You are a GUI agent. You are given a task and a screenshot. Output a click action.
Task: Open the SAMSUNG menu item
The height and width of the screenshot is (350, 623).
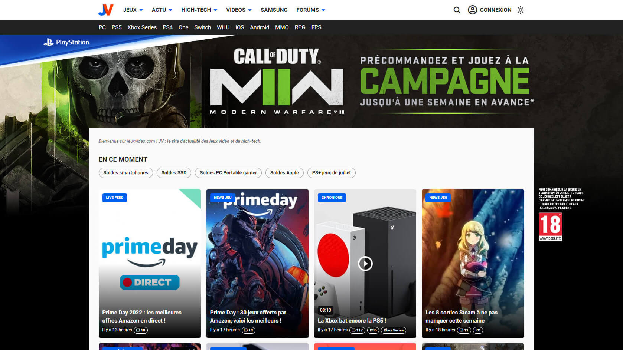coord(274,10)
